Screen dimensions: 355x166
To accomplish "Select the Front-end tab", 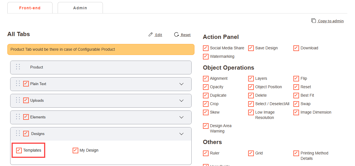I will [x=30, y=8].
